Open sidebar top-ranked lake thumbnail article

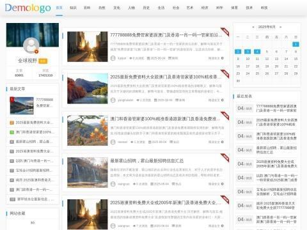coord(22,105)
